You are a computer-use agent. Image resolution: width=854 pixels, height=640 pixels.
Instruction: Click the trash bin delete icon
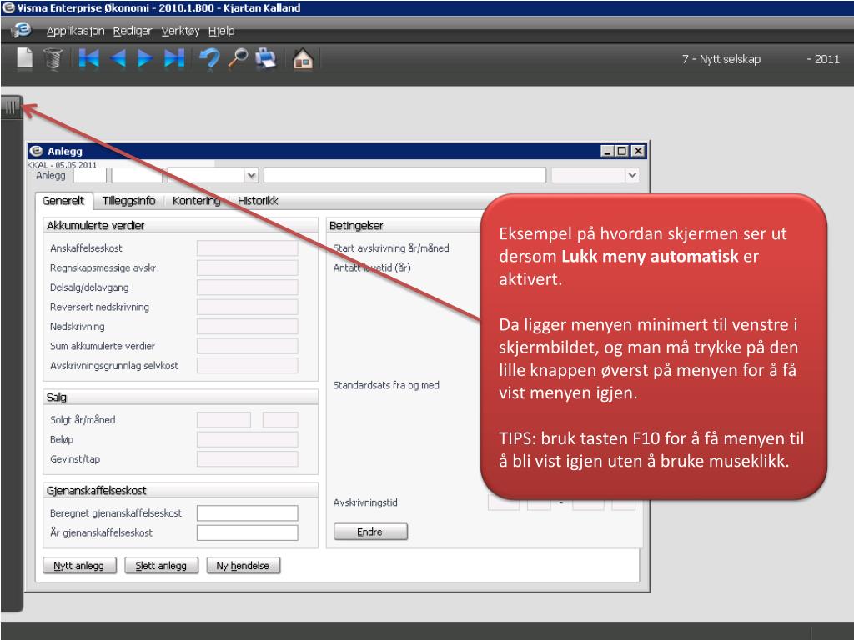(x=53, y=58)
